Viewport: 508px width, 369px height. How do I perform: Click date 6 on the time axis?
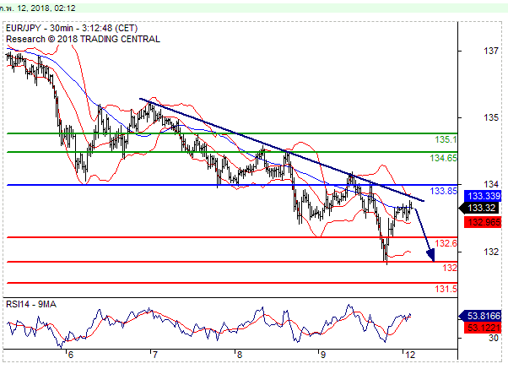[x=71, y=355]
